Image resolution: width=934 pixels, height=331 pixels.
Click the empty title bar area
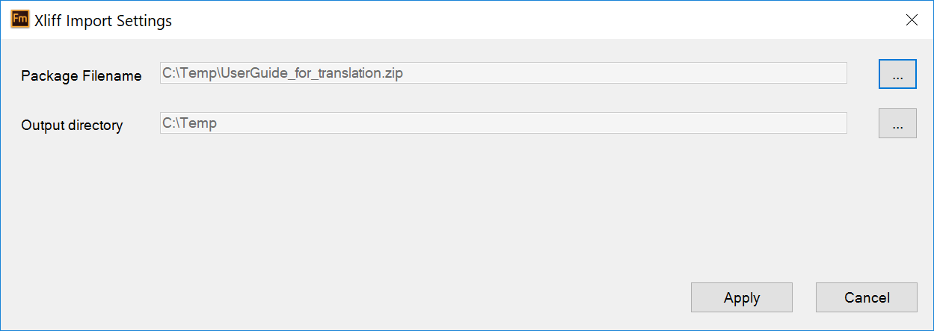point(523,20)
